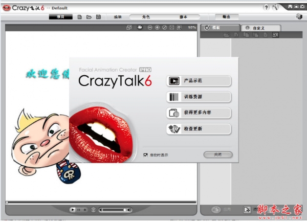Switch to the 模板 panel tab
The width and height of the screenshot is (307, 222).
click(220, 28)
